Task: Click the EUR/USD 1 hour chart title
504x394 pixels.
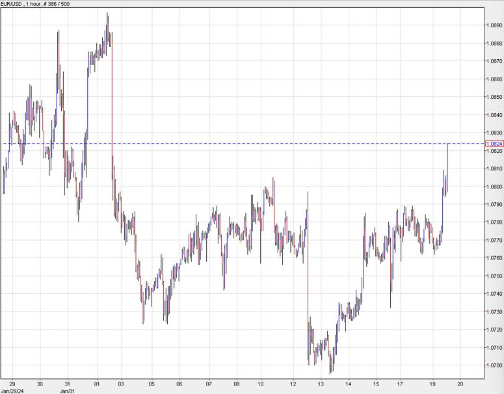Action: [x=34, y=4]
